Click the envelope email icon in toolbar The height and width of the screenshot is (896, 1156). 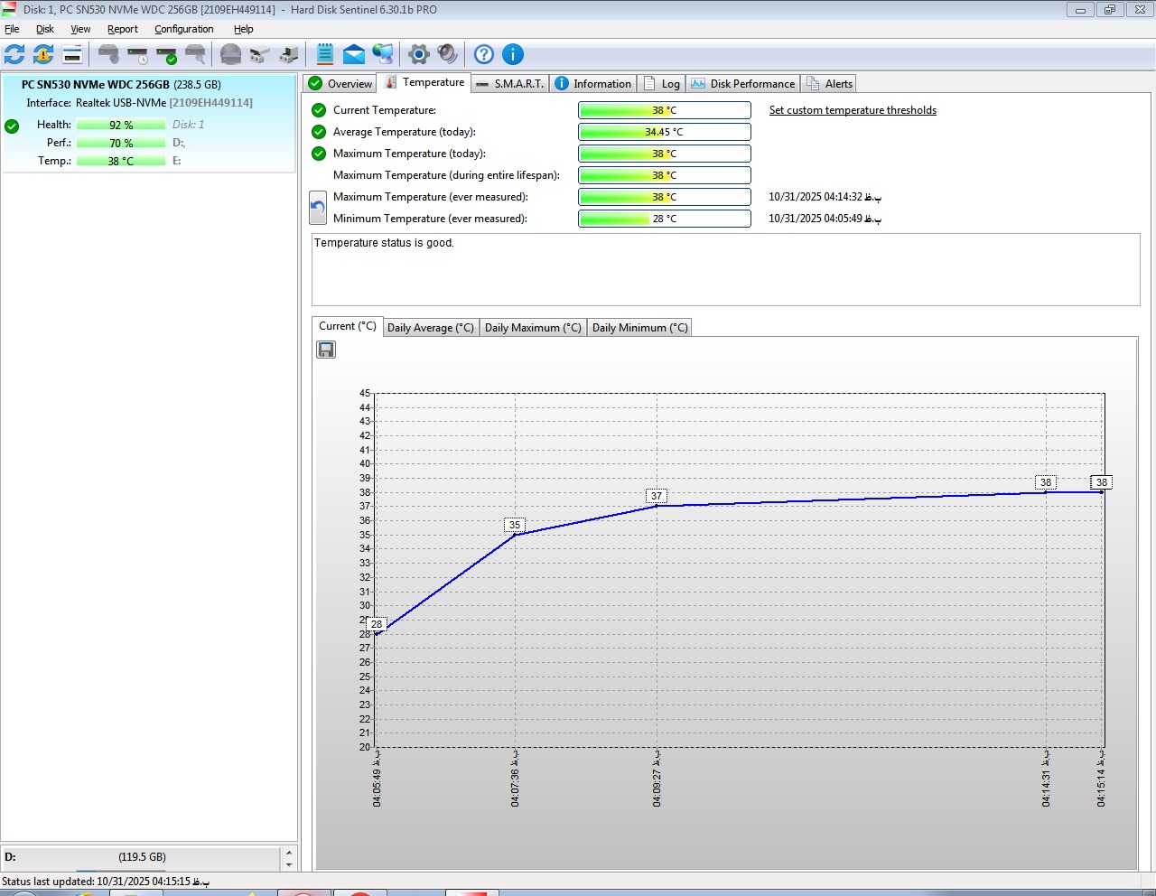(354, 54)
